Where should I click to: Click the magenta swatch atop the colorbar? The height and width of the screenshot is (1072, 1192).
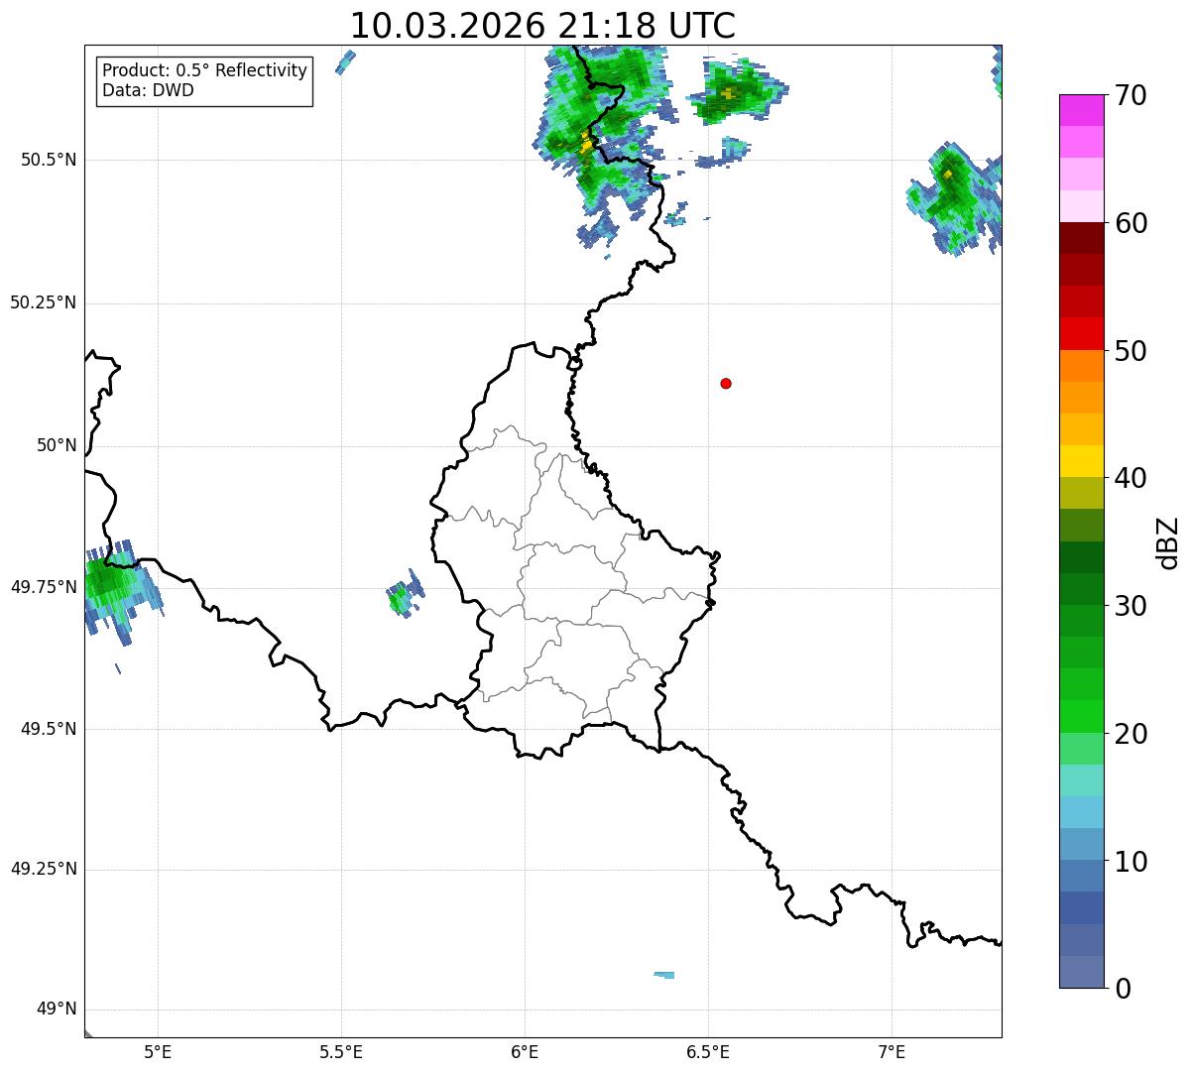tap(1082, 110)
